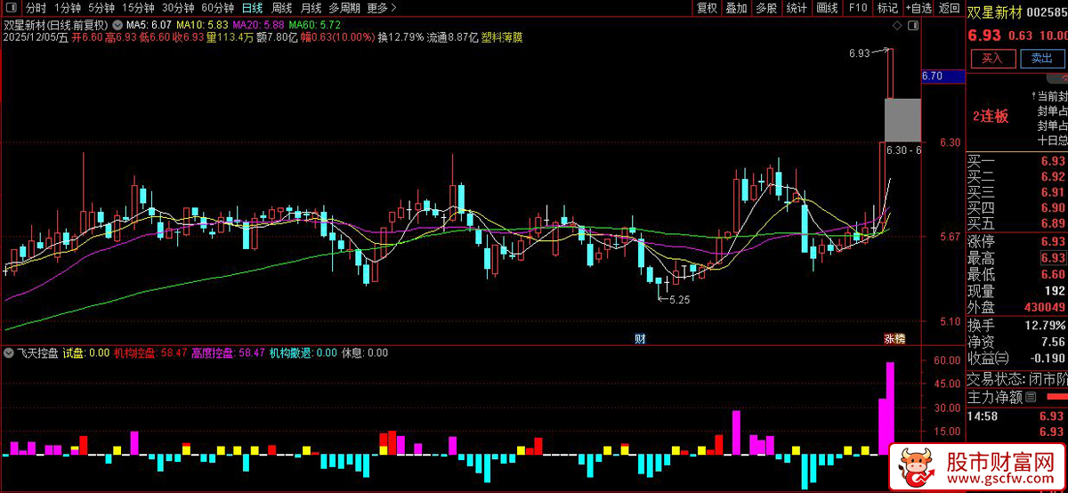Open the 复权 adjustment menu
The image size is (1068, 493).
pyautogui.click(x=707, y=8)
